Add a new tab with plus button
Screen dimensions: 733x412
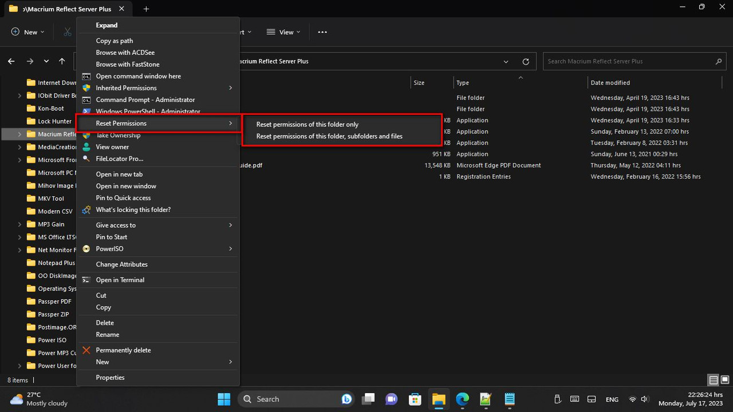[x=146, y=9]
